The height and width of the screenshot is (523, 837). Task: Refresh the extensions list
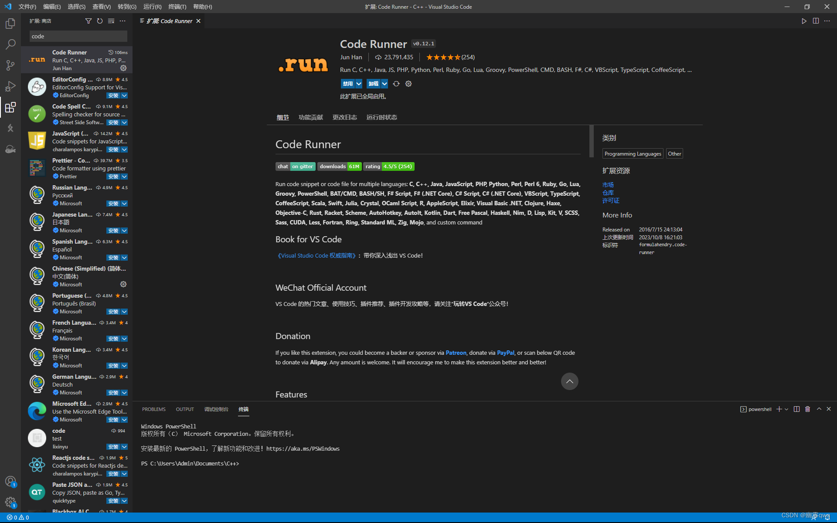pos(100,21)
